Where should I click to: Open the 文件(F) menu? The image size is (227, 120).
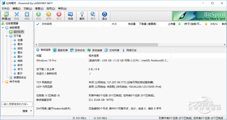pyautogui.click(x=6, y=8)
